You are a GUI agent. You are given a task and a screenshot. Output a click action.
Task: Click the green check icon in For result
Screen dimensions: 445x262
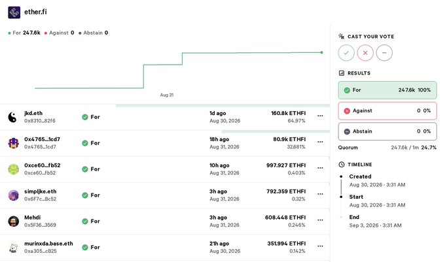[x=347, y=90]
